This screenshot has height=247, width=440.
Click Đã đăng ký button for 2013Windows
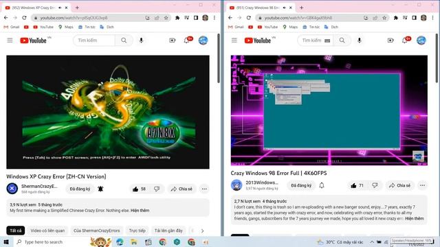coord(301,185)
